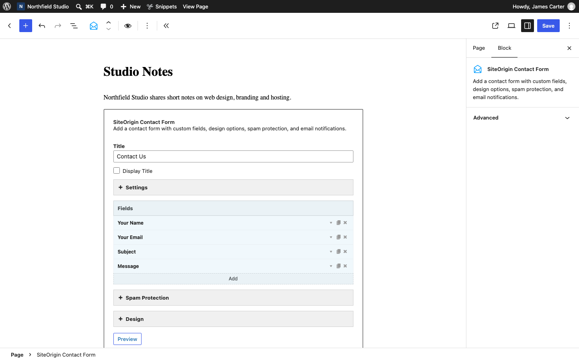The image size is (579, 361).
Task: Enable the Display Title checkbox
Action: point(117,170)
